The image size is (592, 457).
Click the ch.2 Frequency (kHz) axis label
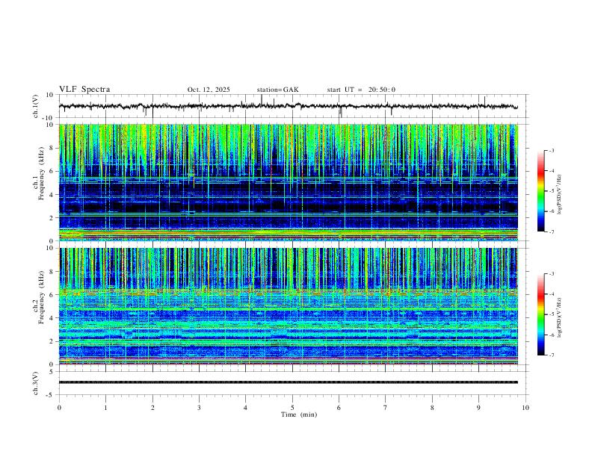(x=39, y=297)
